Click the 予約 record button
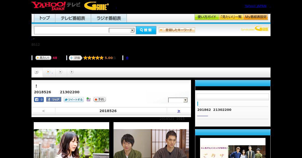Viewport: 302px width, 158px height. [100, 100]
